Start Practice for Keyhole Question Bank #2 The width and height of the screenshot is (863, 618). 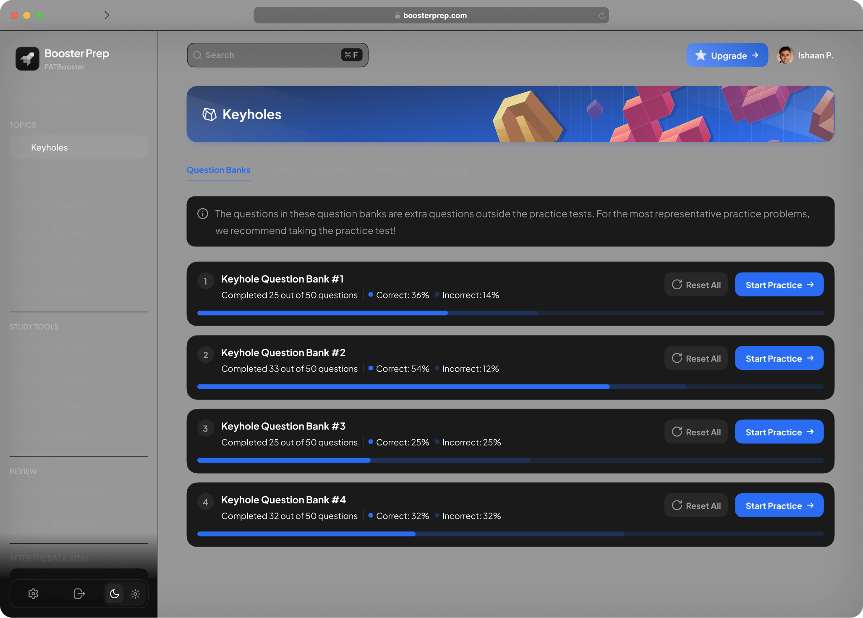coord(779,358)
